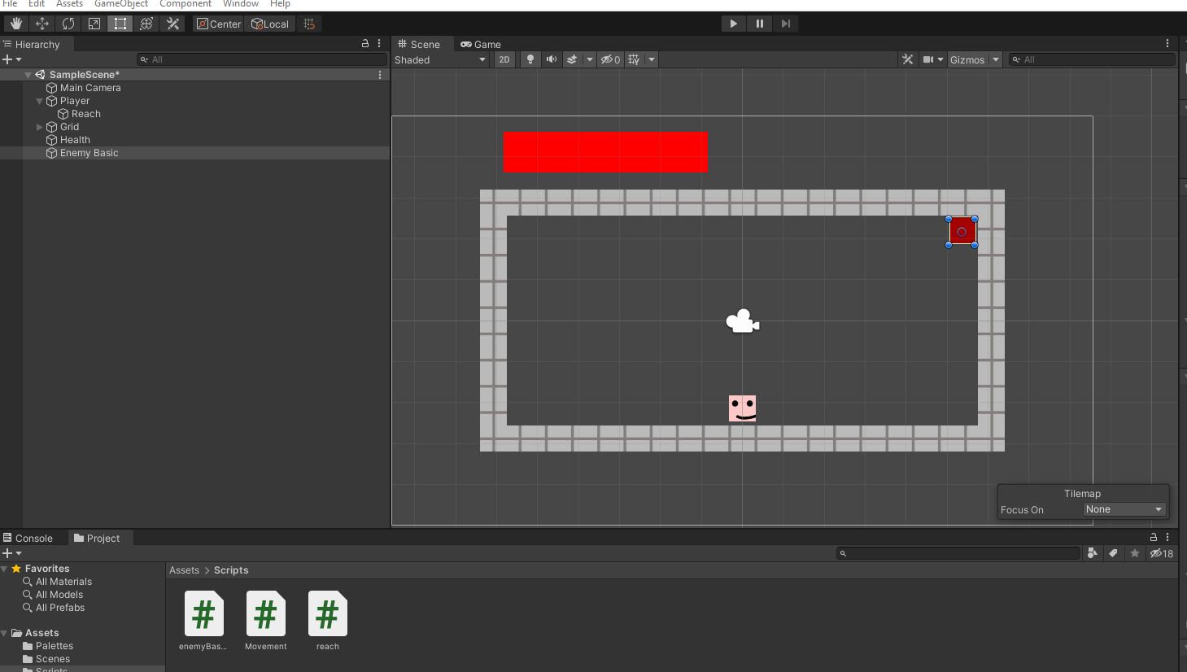Open Gizmos dropdown arrow
This screenshot has width=1187, height=672.
tap(995, 59)
